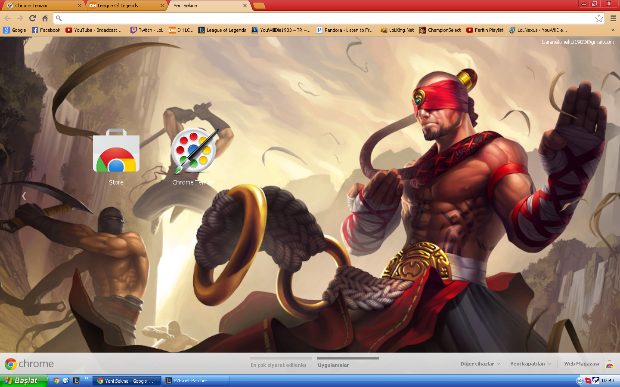Screen dimensions: 620x387
Task: Open the Feritin Playlist bookmark
Action: pos(485,30)
